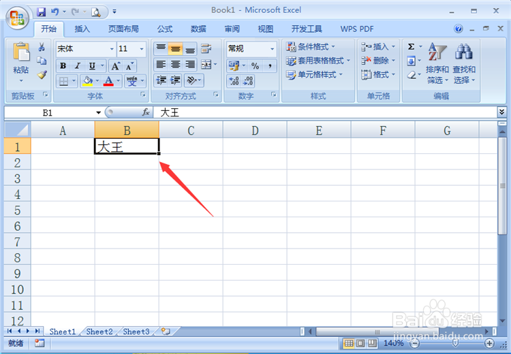Switch to the 插入 ribbon tab

(82, 29)
